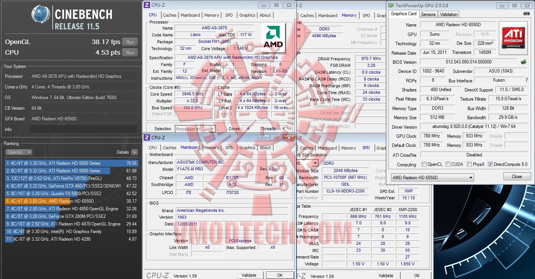Screen dimensions: 535x279
Task: Click the Part Number CL9-10-9DDR3-2200 field
Action: pyautogui.click(x=346, y=191)
